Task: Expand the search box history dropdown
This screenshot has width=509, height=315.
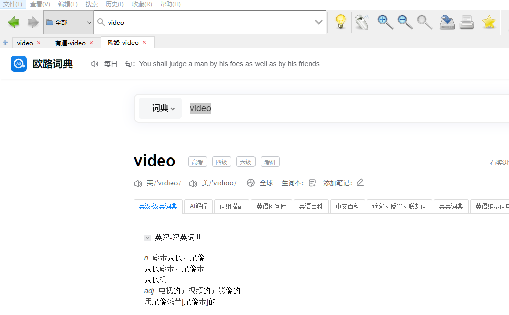Action: (318, 22)
